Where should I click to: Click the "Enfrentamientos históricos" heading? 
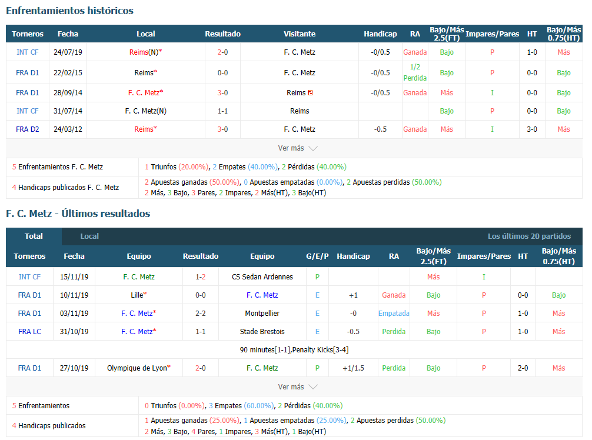[70, 11]
